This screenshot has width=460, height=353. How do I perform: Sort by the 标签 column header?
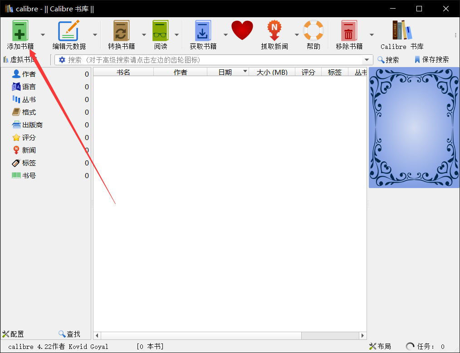click(335, 72)
